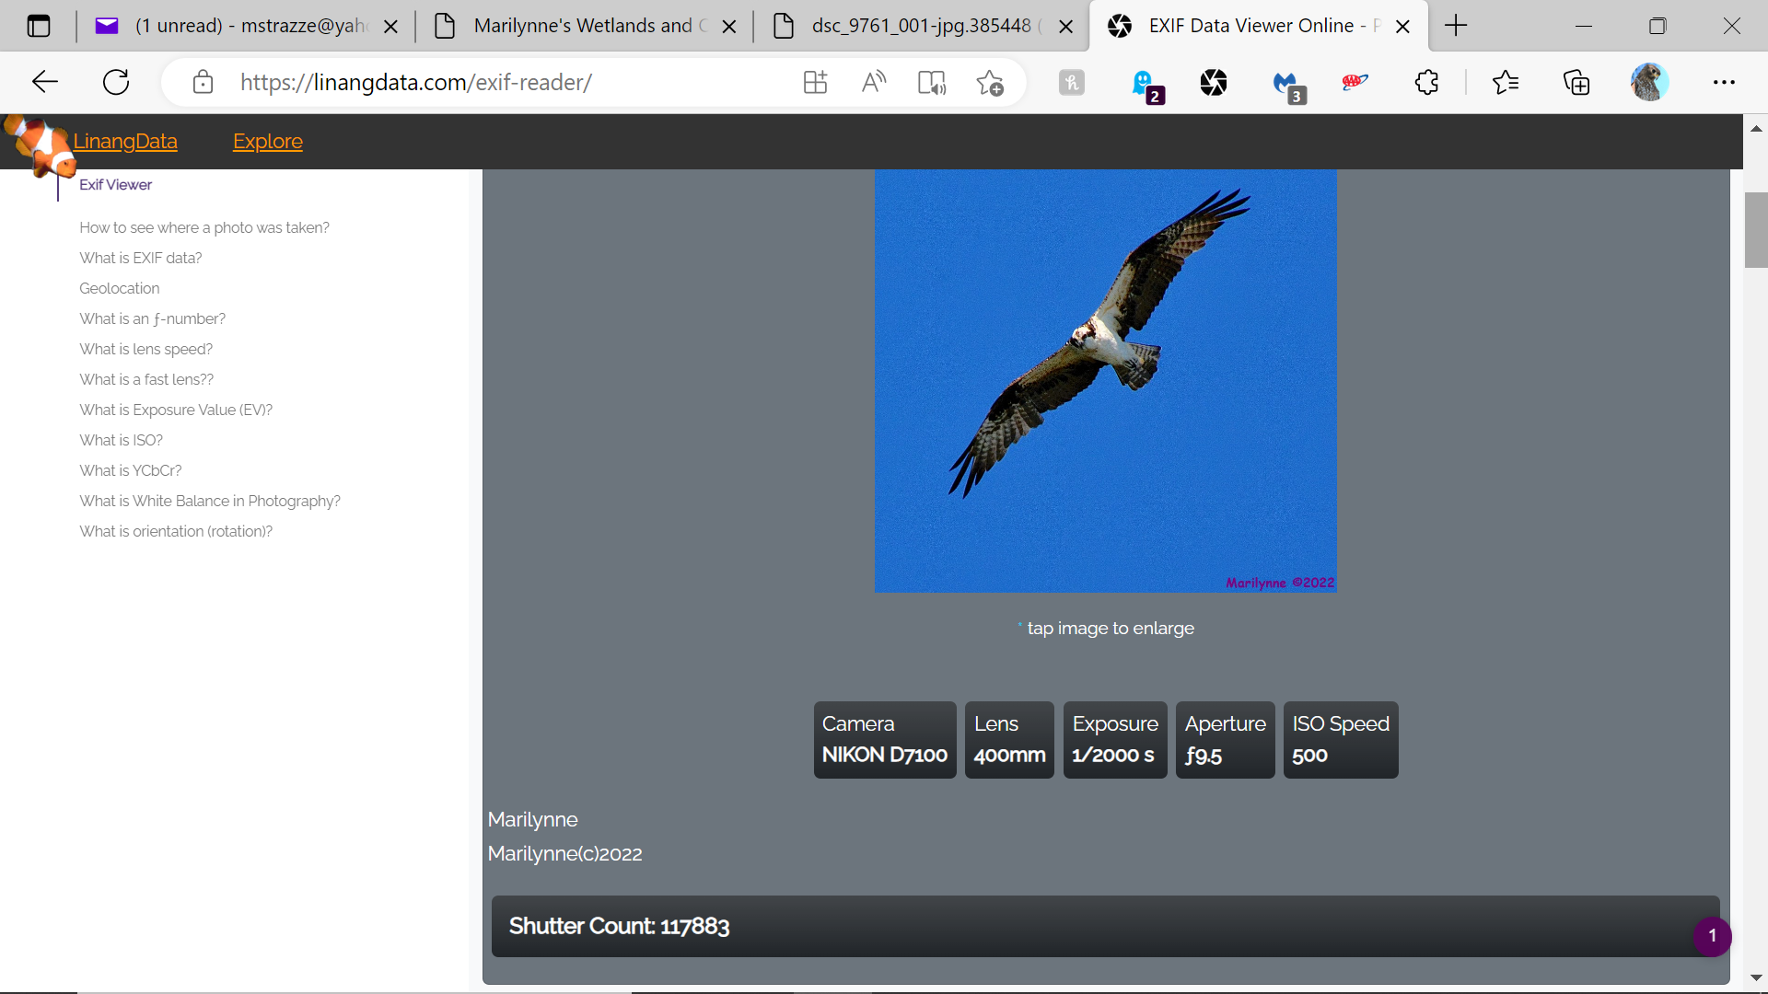Open the Favorites list icon
1768x994 pixels.
click(1506, 83)
